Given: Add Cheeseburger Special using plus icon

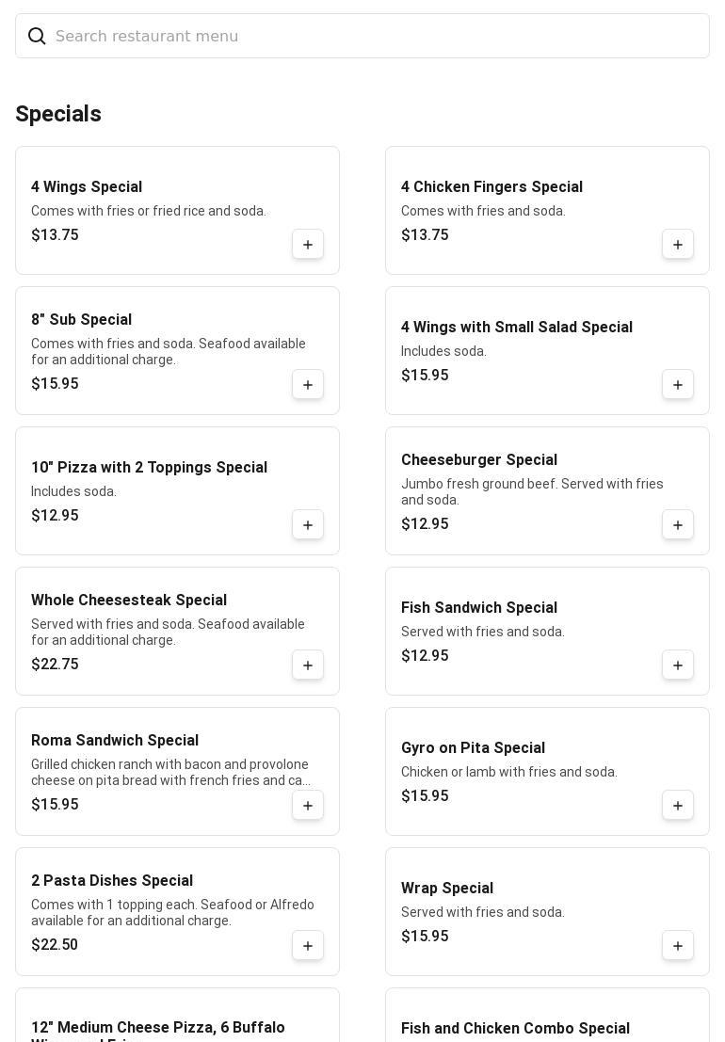Looking at the screenshot, I should coord(678,525).
